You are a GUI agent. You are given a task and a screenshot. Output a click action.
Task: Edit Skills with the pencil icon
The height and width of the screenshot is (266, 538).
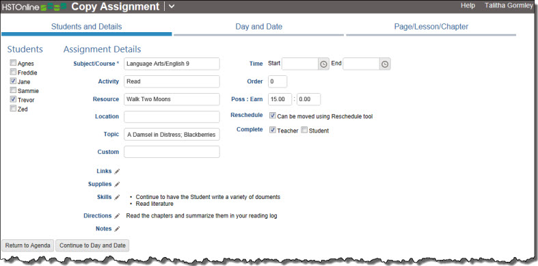click(x=117, y=198)
